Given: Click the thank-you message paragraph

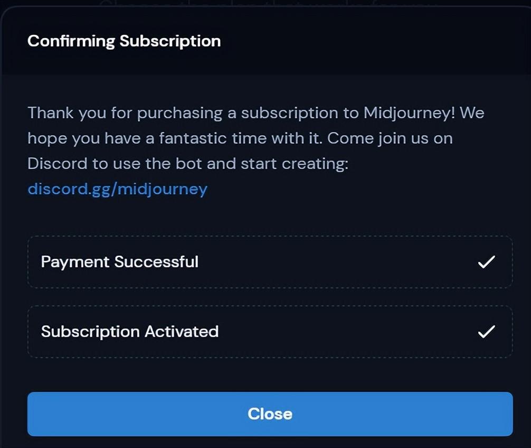Looking at the screenshot, I should [x=255, y=137].
